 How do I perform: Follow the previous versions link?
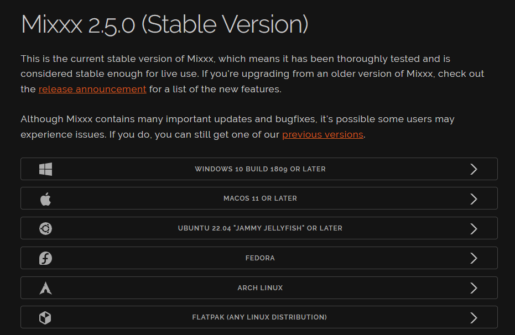(x=322, y=134)
